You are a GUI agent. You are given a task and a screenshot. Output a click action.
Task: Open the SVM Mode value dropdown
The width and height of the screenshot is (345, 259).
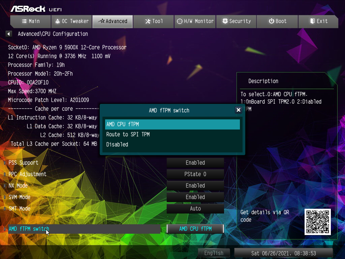coord(195,197)
